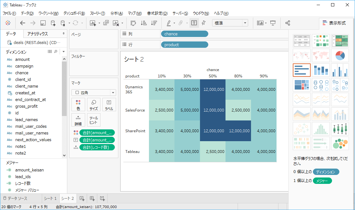Click the new dashboard tab icon
Viewport: 355px width, 210px height.
92,199
